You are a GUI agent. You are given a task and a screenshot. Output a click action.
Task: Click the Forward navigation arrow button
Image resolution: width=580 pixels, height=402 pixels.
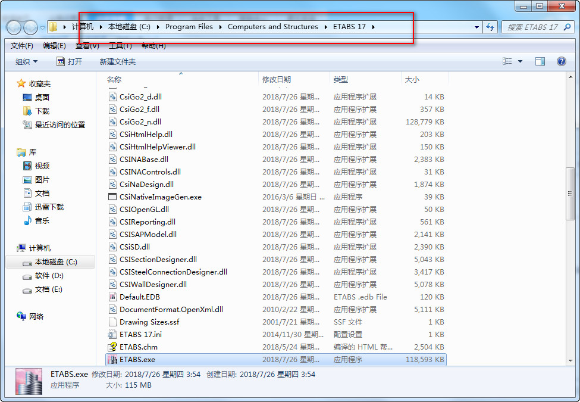coord(30,27)
